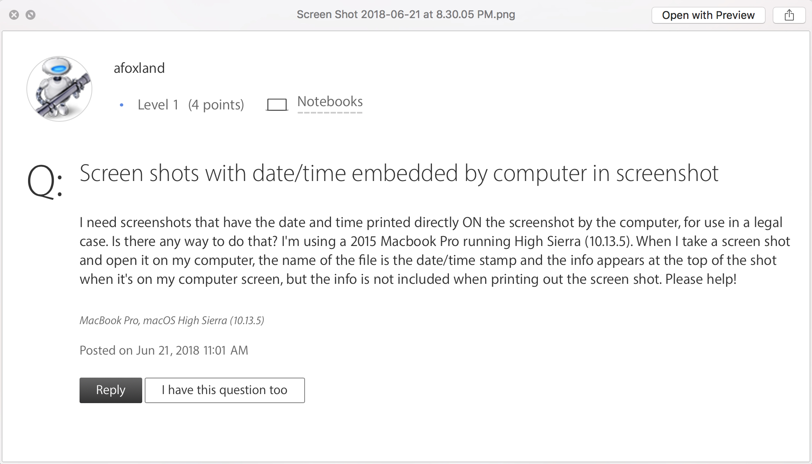Click the Automator robot avatar
812x464 pixels.
pyautogui.click(x=59, y=89)
